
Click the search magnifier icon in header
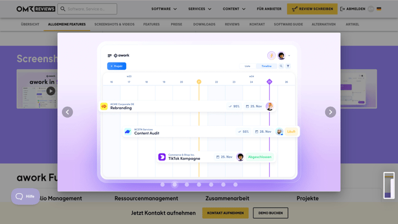point(62,9)
